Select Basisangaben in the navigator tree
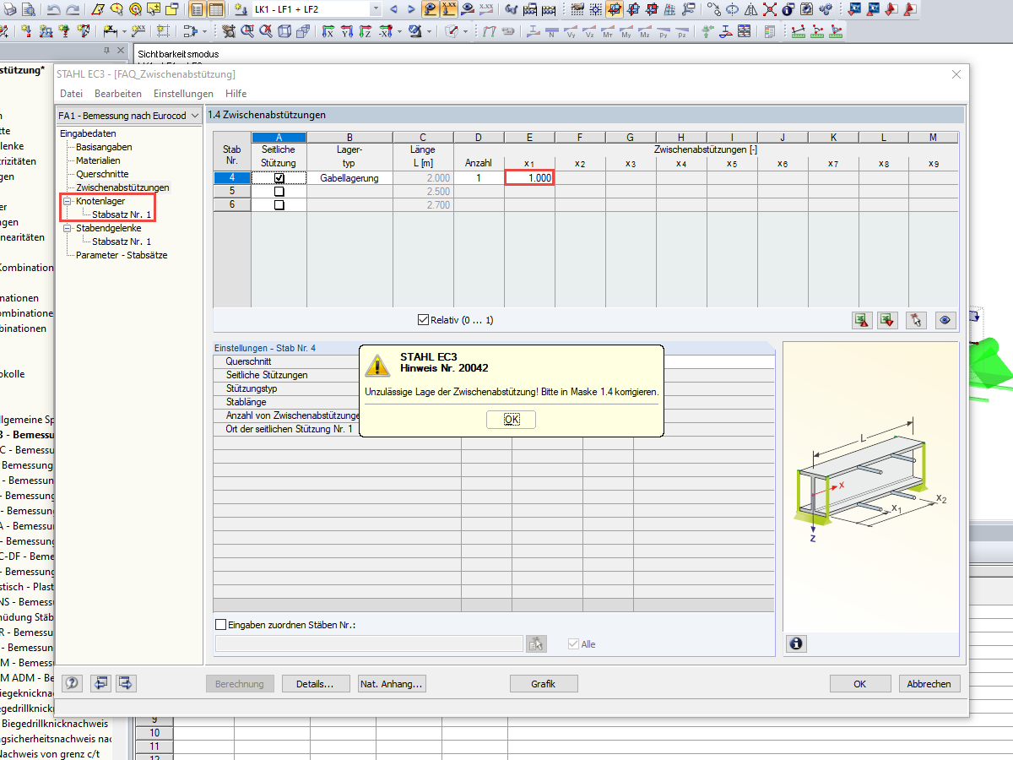 [x=104, y=147]
